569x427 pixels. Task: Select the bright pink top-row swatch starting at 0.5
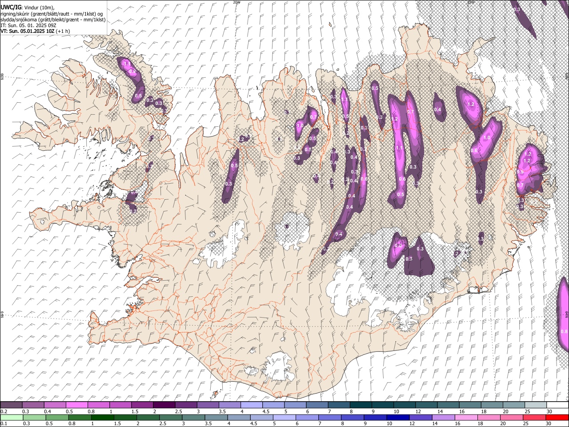(76, 405)
